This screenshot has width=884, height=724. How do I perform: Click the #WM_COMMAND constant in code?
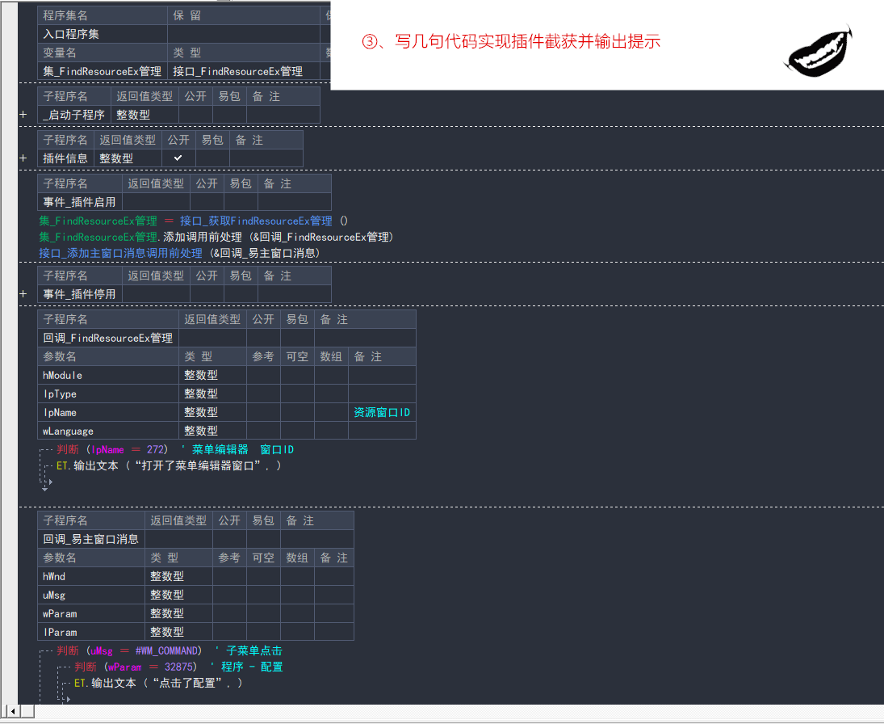coord(167,650)
